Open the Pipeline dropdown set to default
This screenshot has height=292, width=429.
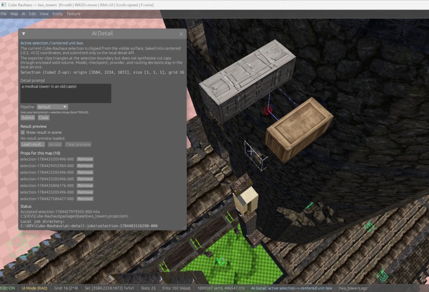52,107
